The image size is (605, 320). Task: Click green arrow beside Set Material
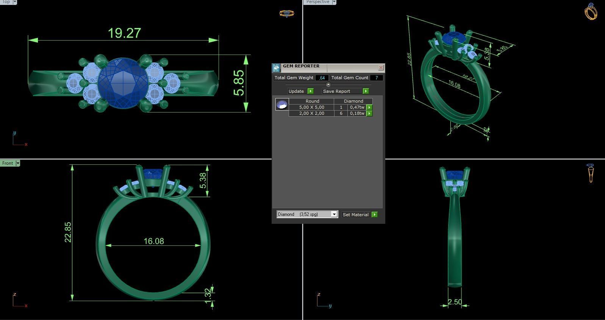[x=374, y=215]
